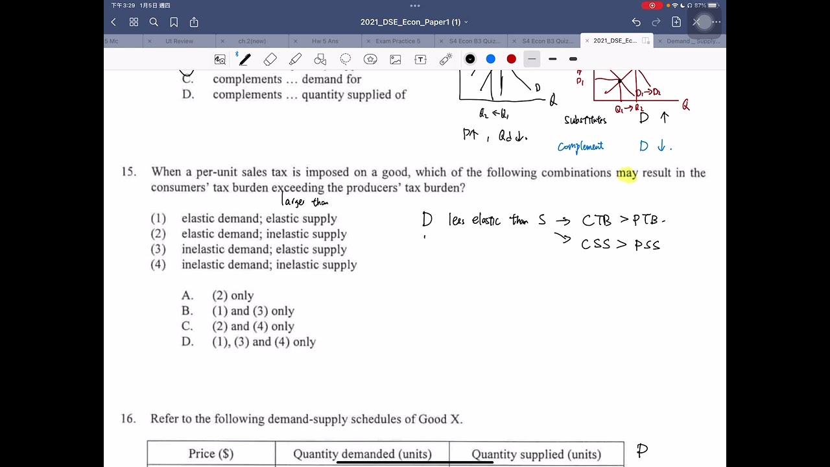Tap the "Quantity demanded (units)" header

point(362,454)
